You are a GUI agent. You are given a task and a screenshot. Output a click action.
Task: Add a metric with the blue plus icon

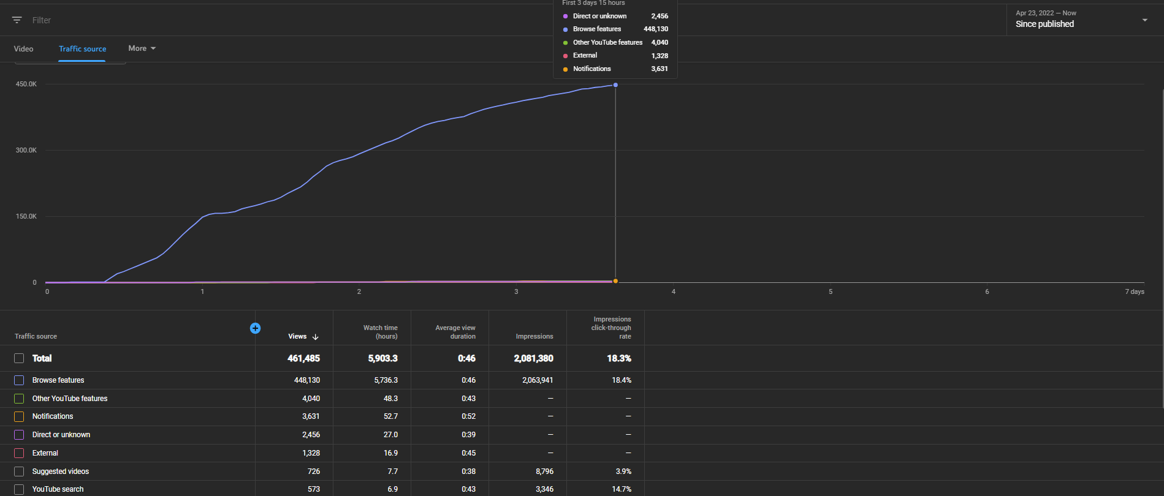(x=256, y=328)
